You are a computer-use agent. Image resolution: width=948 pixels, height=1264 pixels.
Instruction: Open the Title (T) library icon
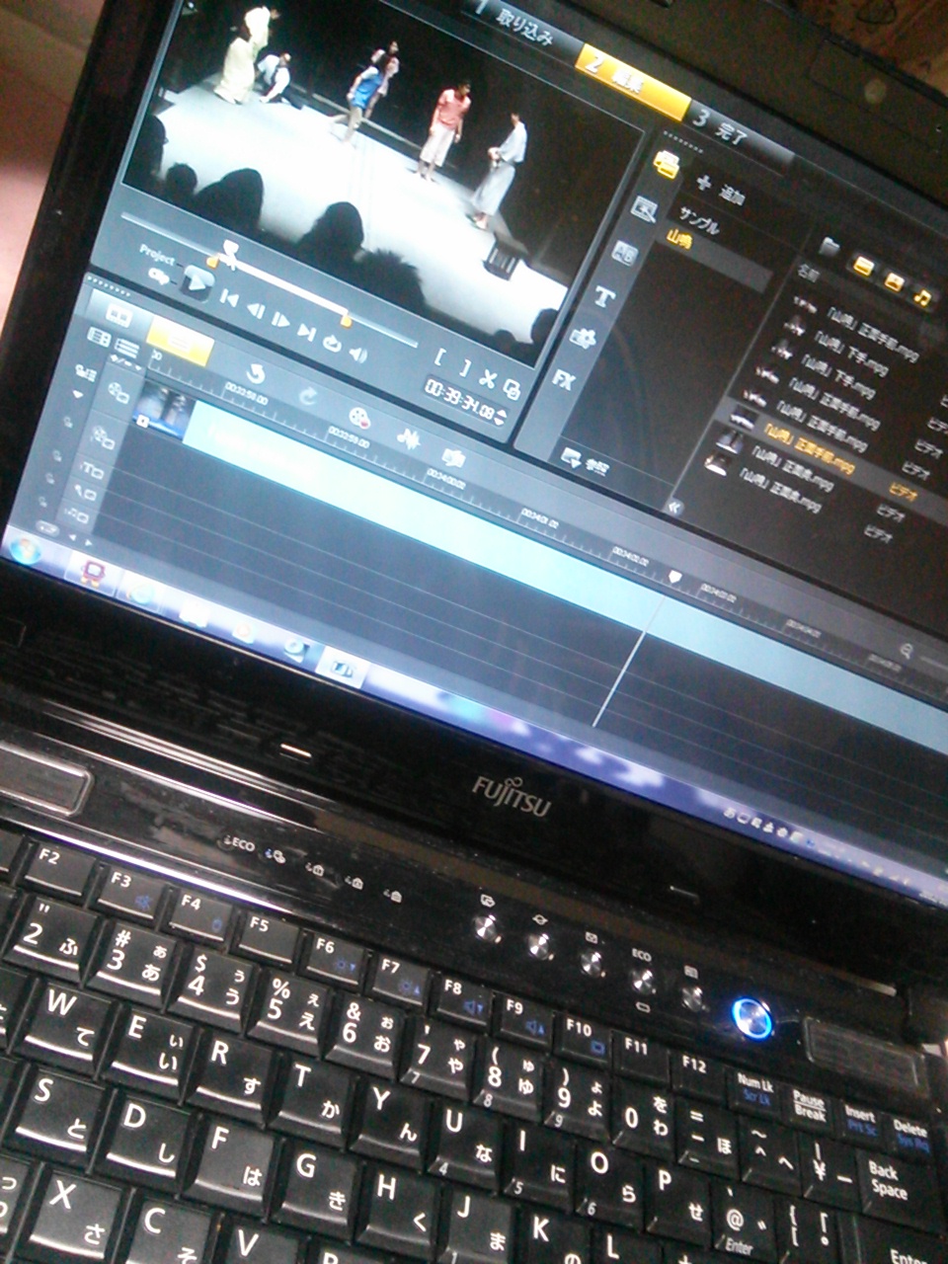coord(604,295)
